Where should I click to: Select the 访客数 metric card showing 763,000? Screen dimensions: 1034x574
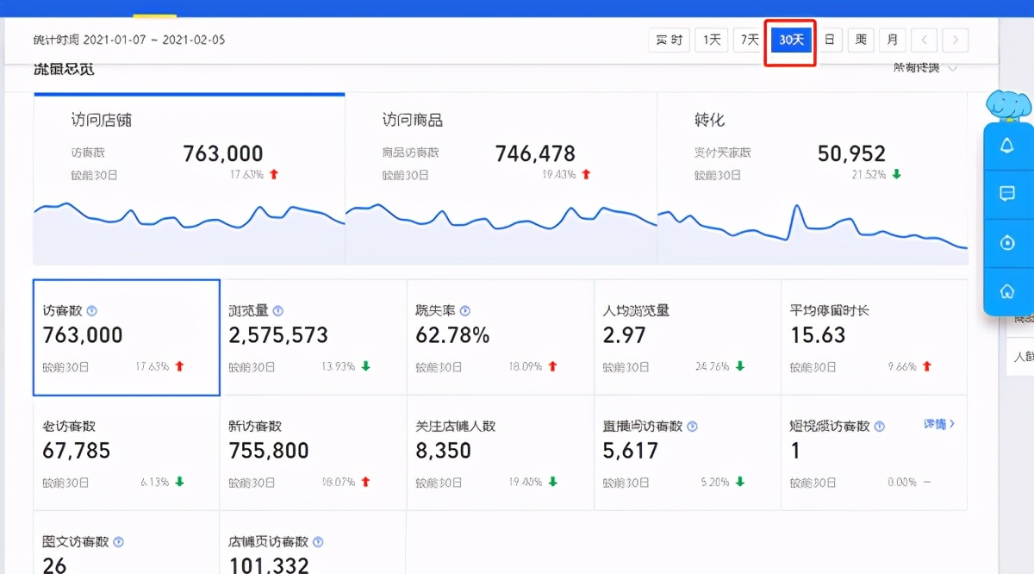pos(126,336)
